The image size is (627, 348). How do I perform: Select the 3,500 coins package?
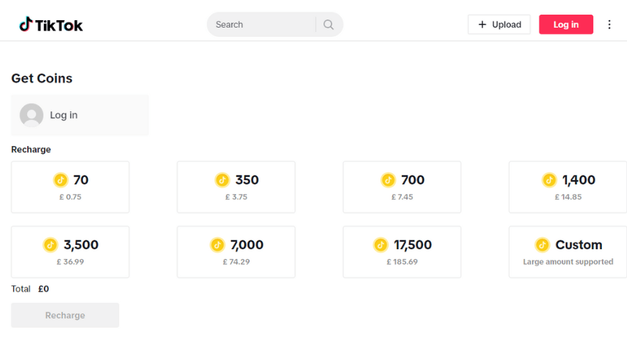coord(70,251)
